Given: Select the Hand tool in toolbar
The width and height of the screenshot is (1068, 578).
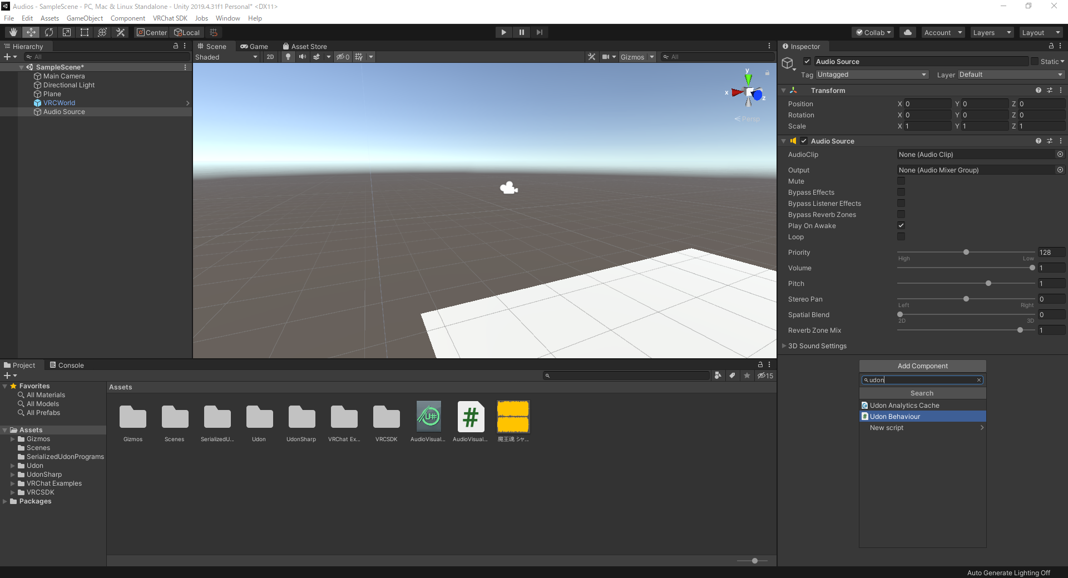Looking at the screenshot, I should tap(13, 32).
